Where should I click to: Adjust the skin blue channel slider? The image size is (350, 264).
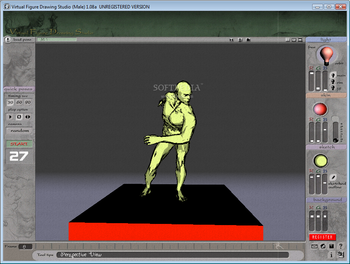(x=325, y=133)
